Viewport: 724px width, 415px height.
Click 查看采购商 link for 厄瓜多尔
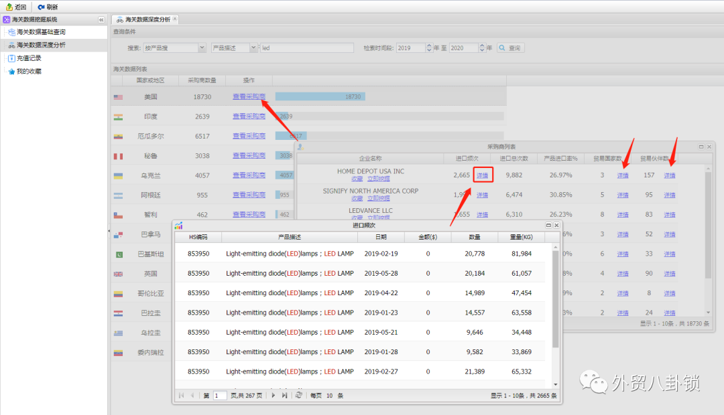[x=249, y=136]
